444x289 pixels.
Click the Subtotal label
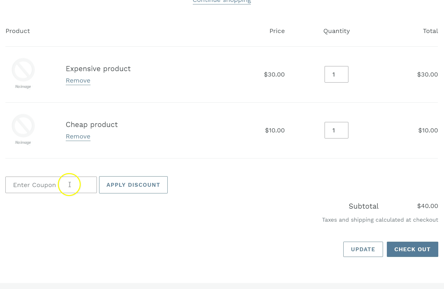point(363,206)
